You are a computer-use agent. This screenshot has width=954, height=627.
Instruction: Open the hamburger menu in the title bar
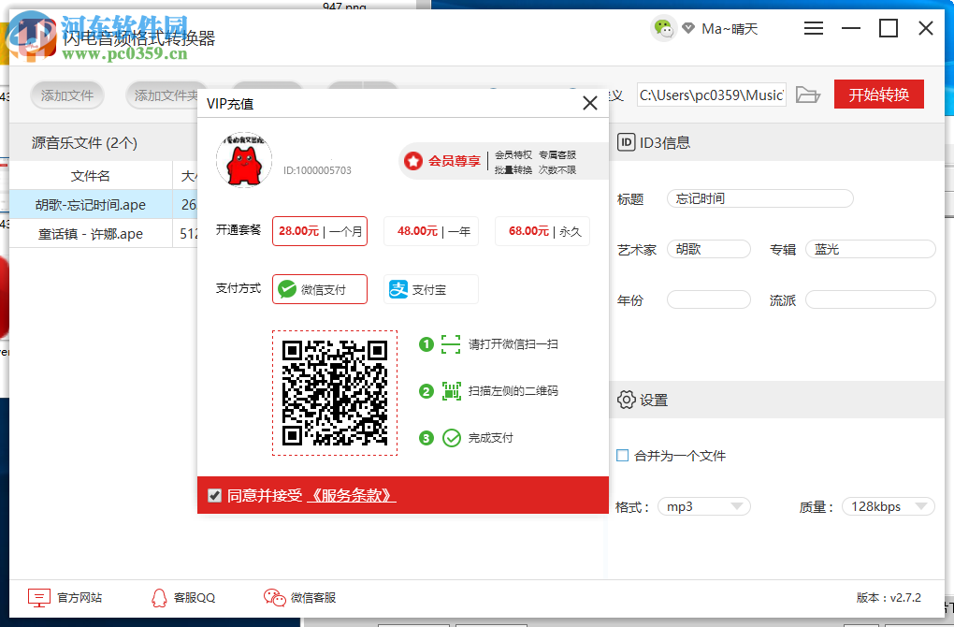point(814,28)
